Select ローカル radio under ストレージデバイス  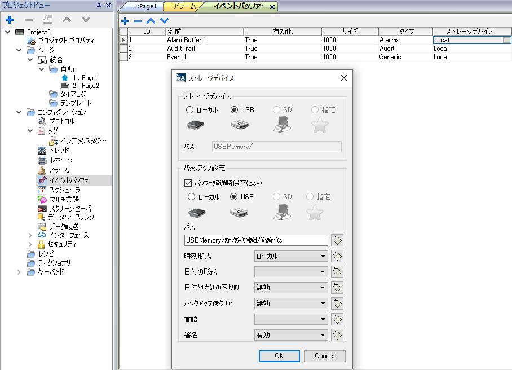189,110
